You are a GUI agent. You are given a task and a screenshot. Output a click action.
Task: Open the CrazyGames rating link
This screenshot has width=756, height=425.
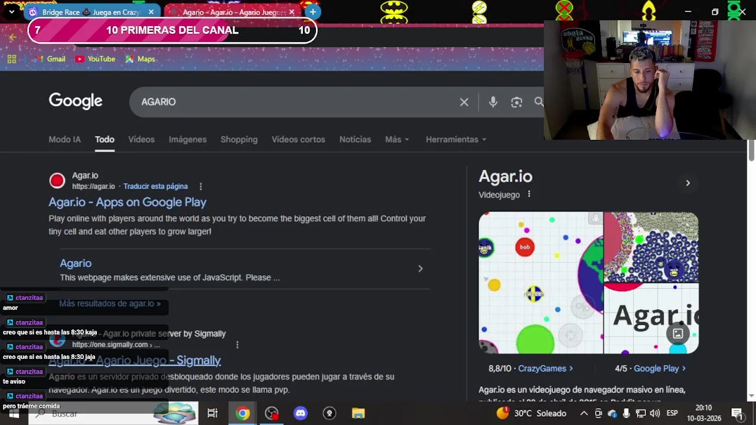click(x=545, y=368)
